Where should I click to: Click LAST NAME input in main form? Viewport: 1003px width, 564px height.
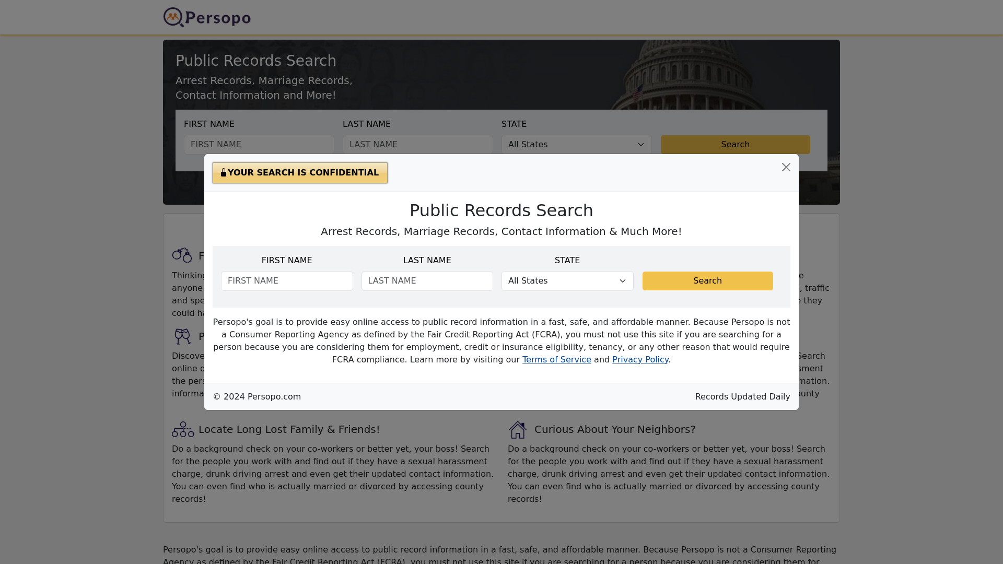(x=418, y=145)
